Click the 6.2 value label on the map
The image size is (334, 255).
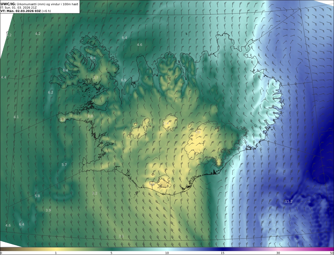(x=51, y=93)
